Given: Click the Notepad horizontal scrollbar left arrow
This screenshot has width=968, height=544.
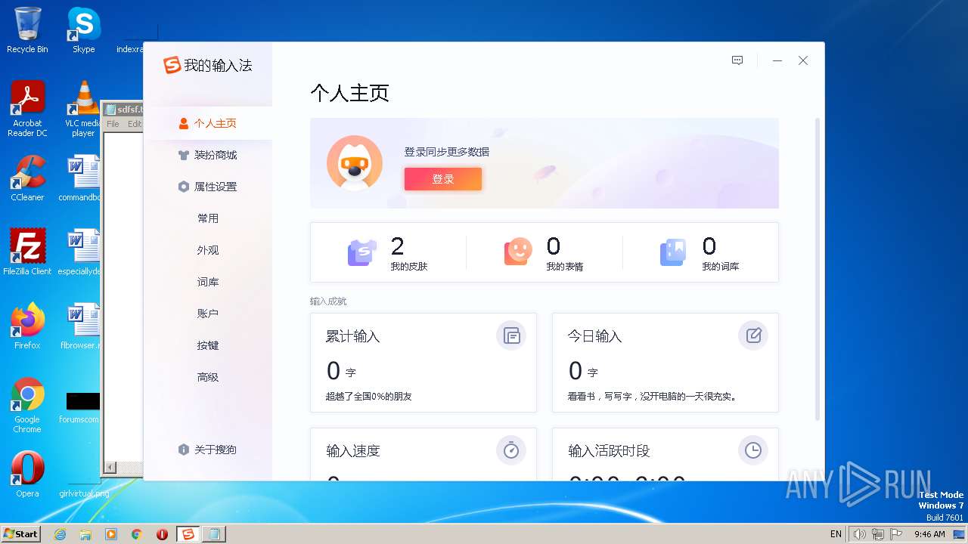Looking at the screenshot, I should pos(110,468).
